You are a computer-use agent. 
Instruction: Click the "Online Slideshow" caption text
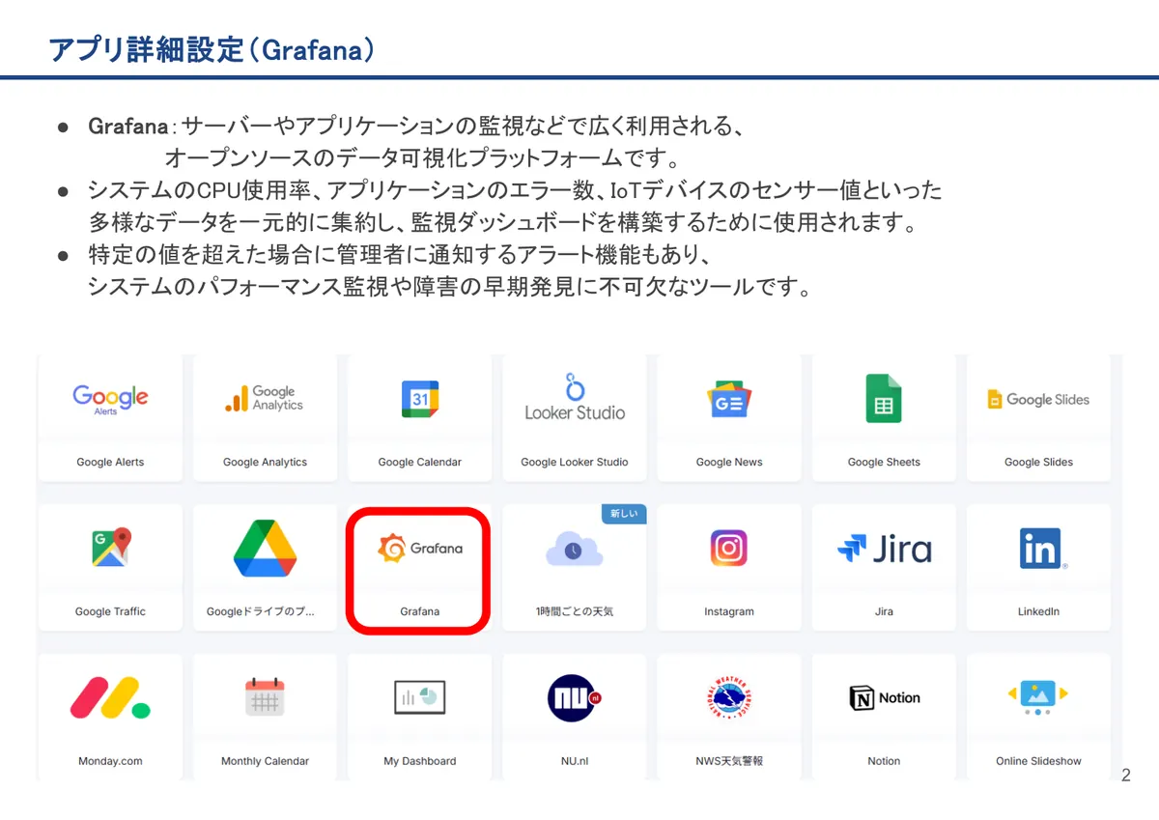coord(1038,762)
